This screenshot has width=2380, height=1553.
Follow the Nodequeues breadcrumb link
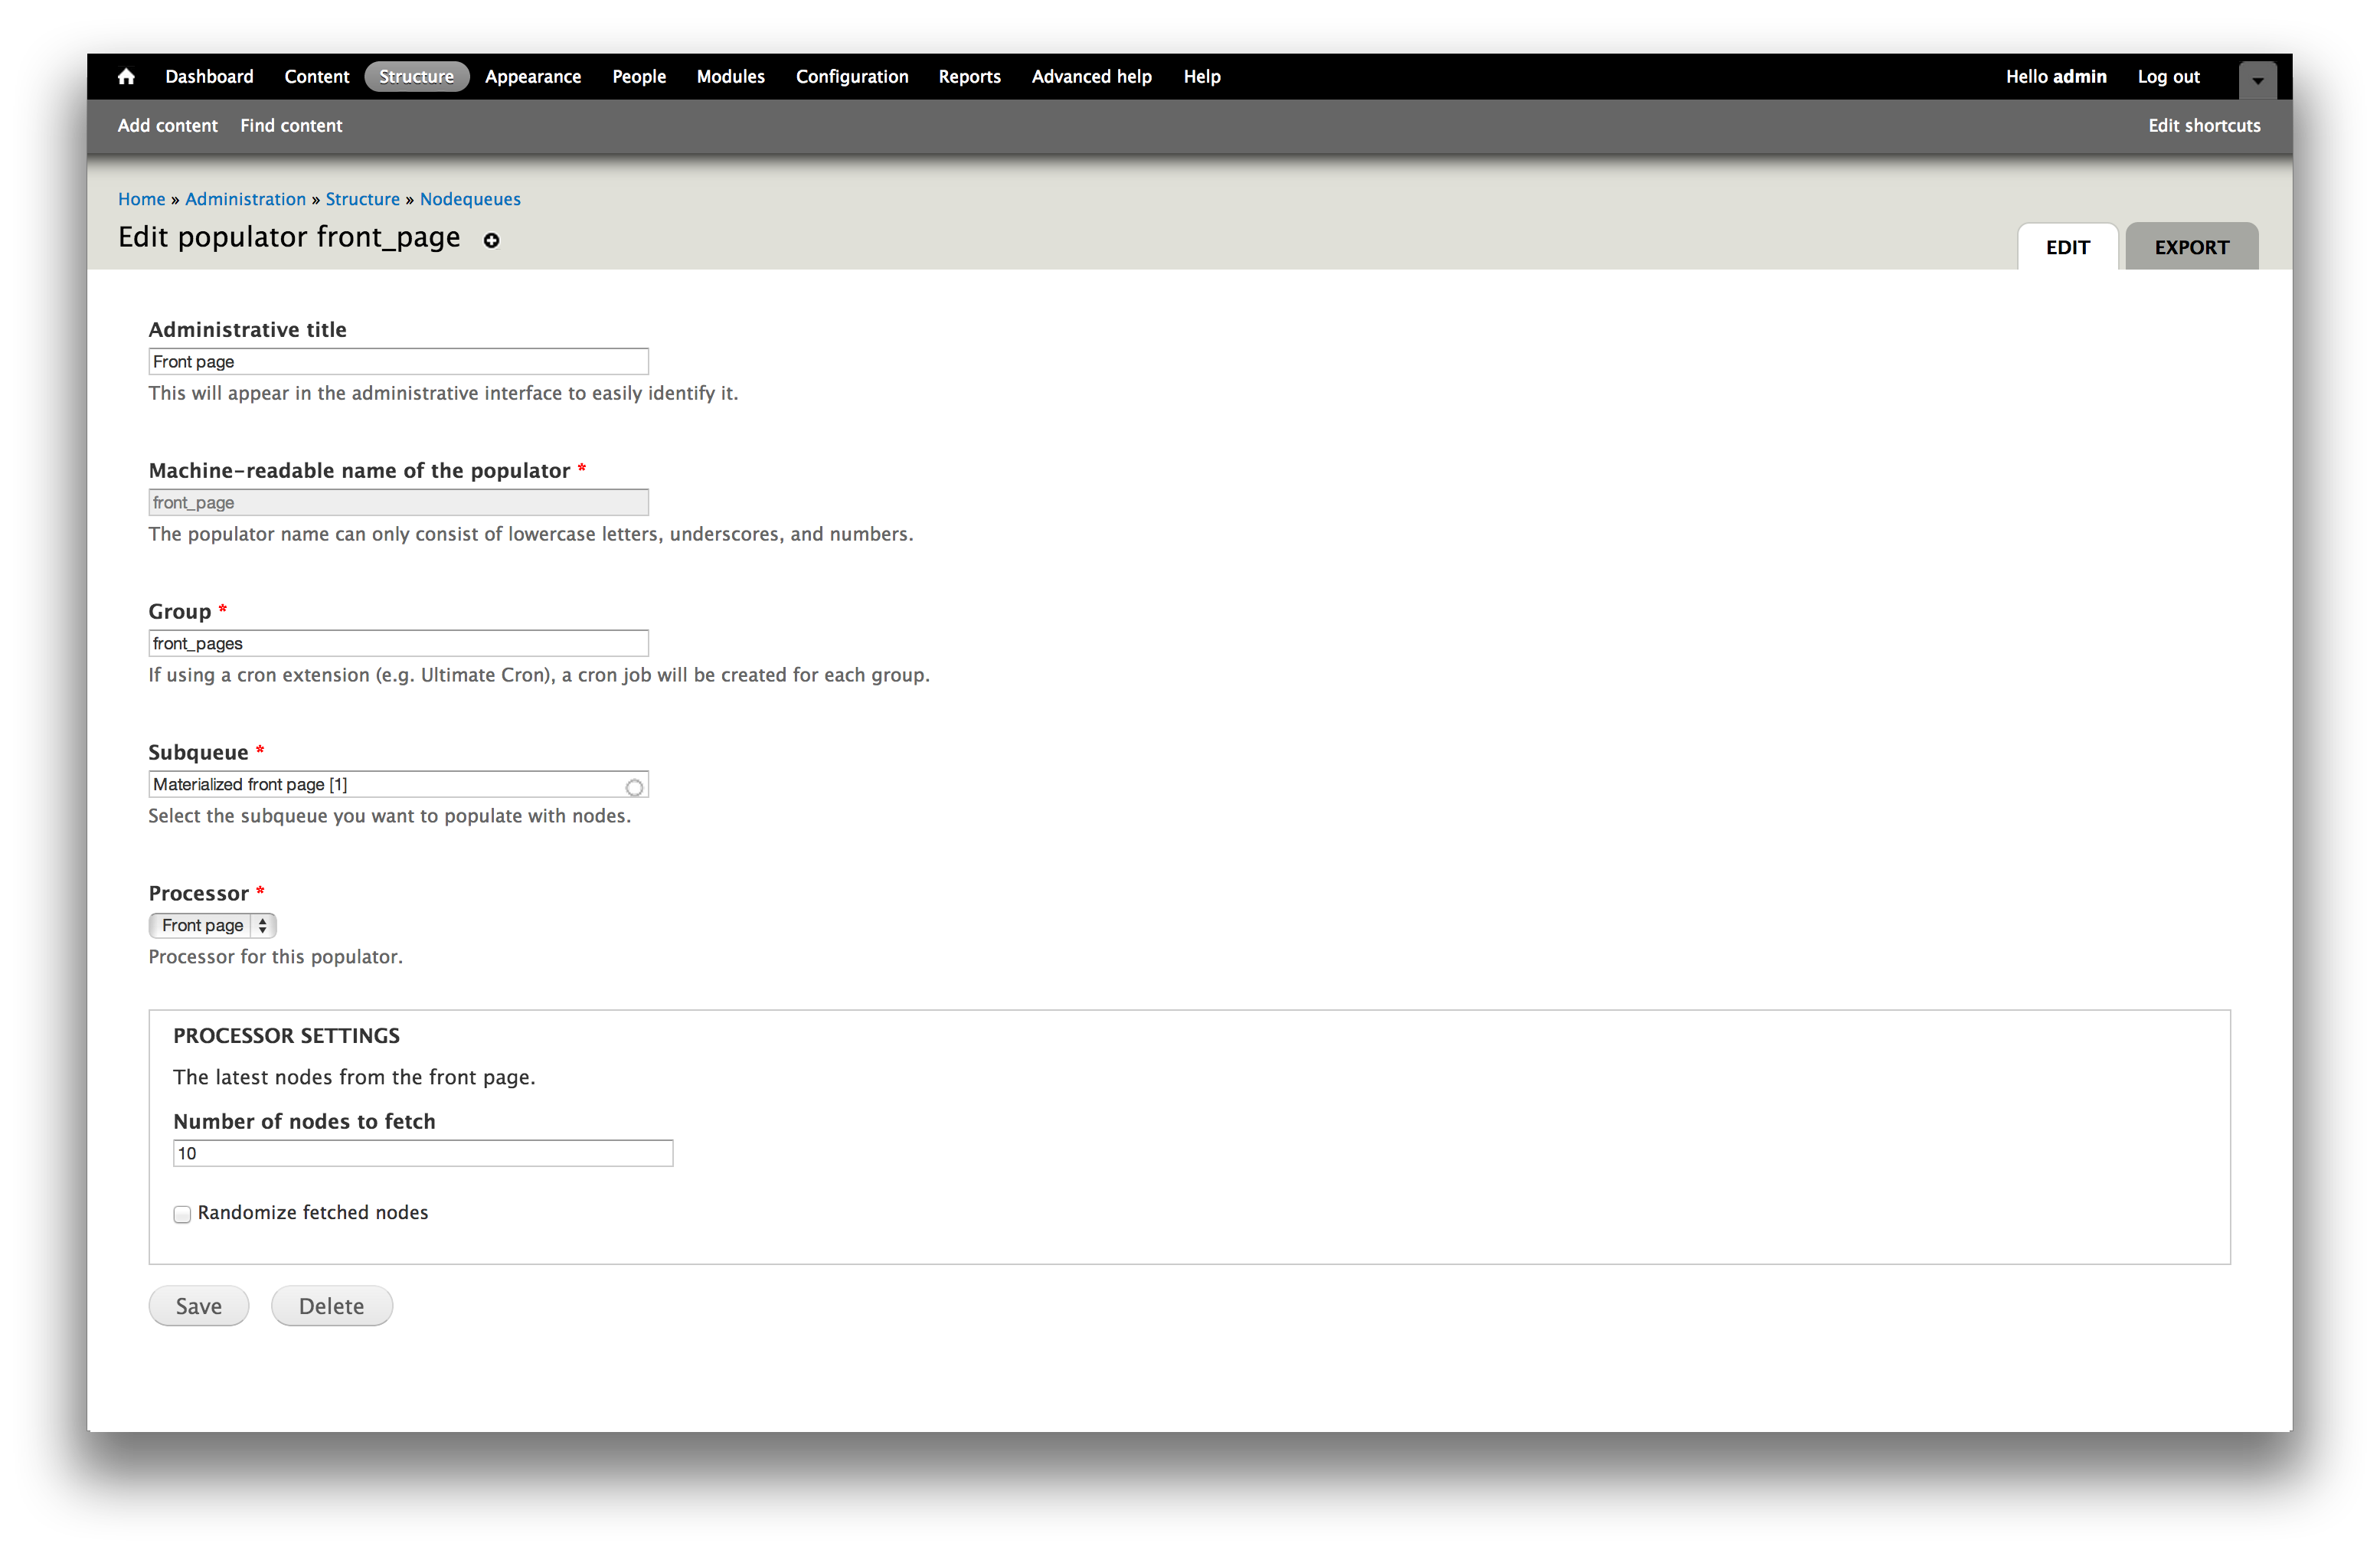(x=470, y=199)
